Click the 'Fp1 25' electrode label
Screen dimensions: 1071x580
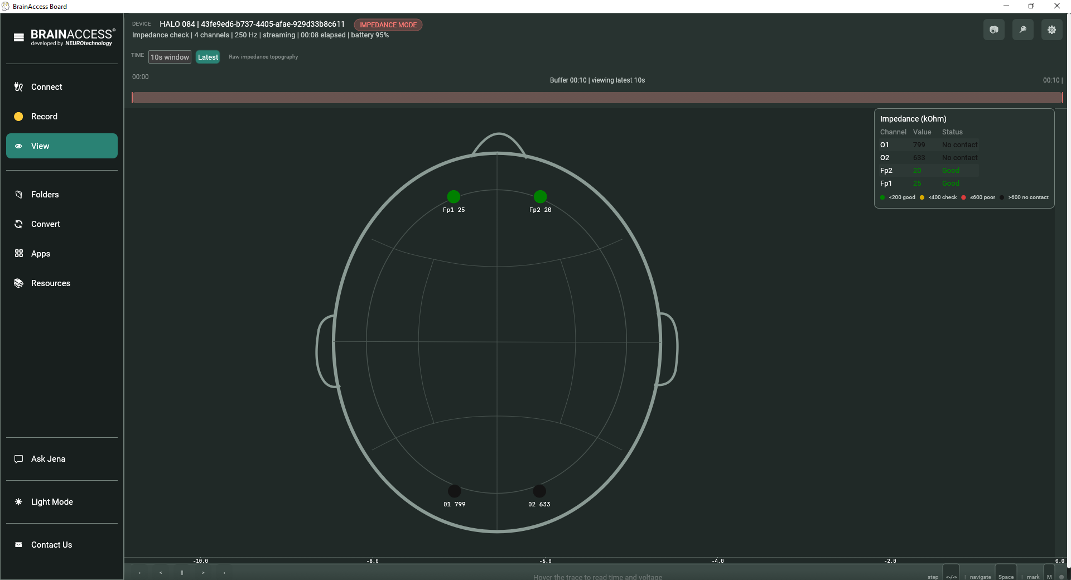(454, 210)
